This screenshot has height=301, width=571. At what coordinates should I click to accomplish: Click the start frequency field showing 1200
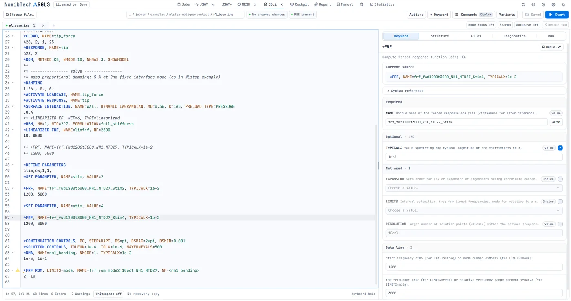pyautogui.click(x=474, y=267)
